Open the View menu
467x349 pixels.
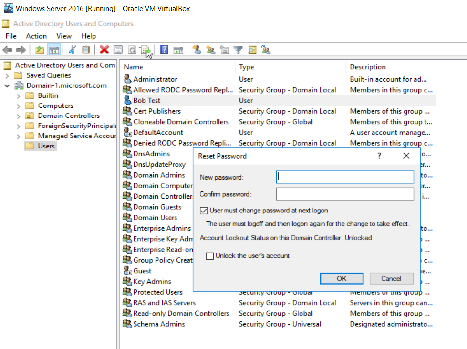[x=64, y=36]
